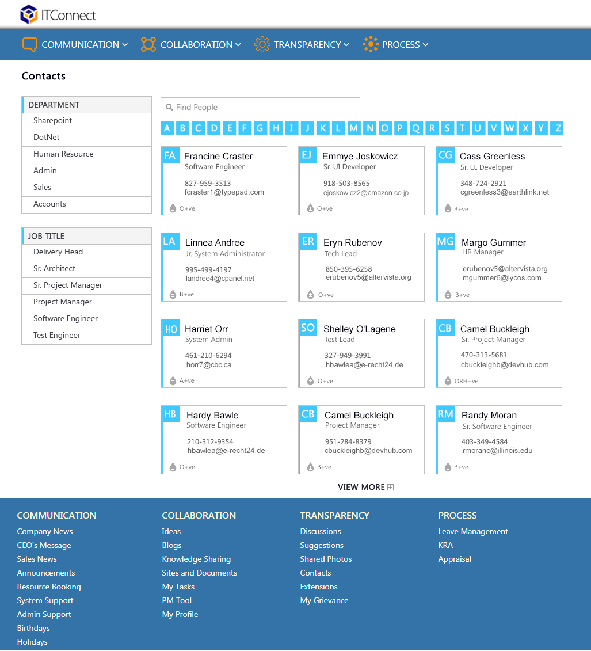
Task: Click the HB avatar on Hardy Bawle's card
Action: pyautogui.click(x=170, y=414)
